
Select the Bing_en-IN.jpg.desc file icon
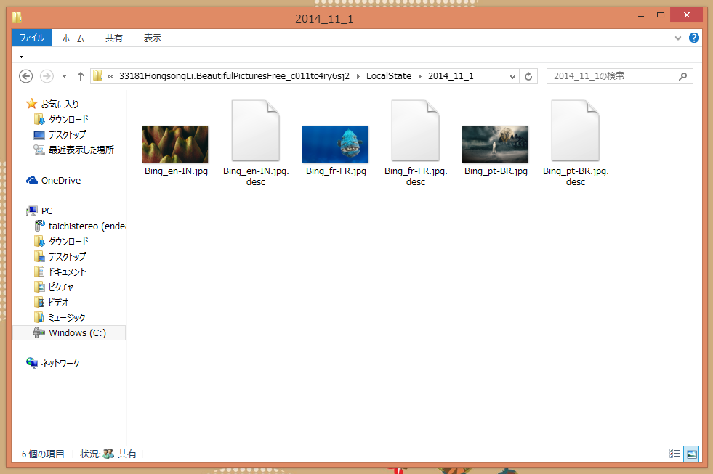[x=256, y=131]
